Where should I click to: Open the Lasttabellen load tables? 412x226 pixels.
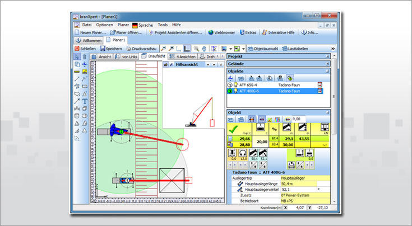click(x=295, y=49)
